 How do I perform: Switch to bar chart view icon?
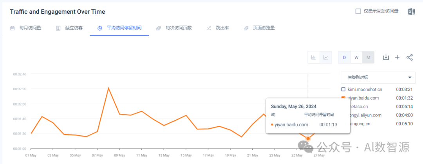click(x=314, y=57)
